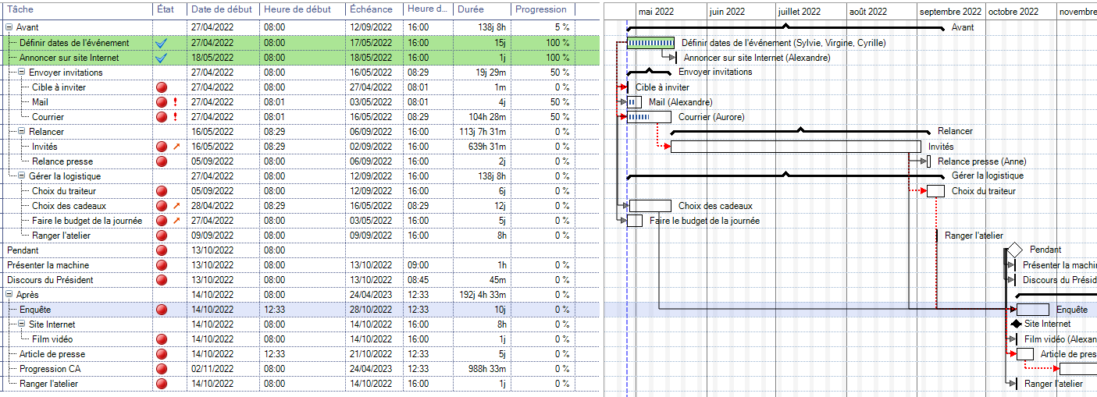Image resolution: width=1097 pixels, height=397 pixels.
Task: Click the white diamond Pendant milestone in the Gantt chart
Action: click(x=1014, y=250)
